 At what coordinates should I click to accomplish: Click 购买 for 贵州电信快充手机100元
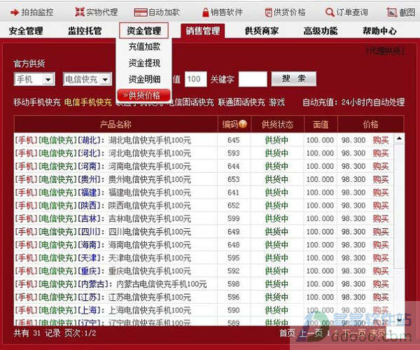click(381, 179)
